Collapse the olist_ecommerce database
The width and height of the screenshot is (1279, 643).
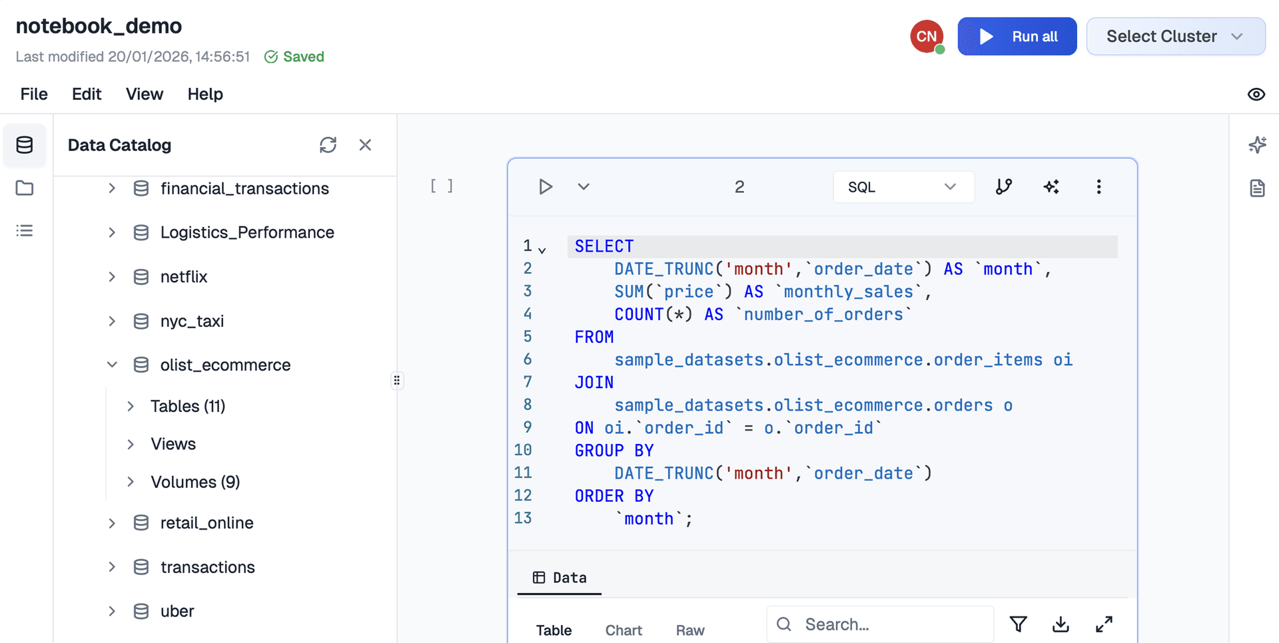pos(112,365)
